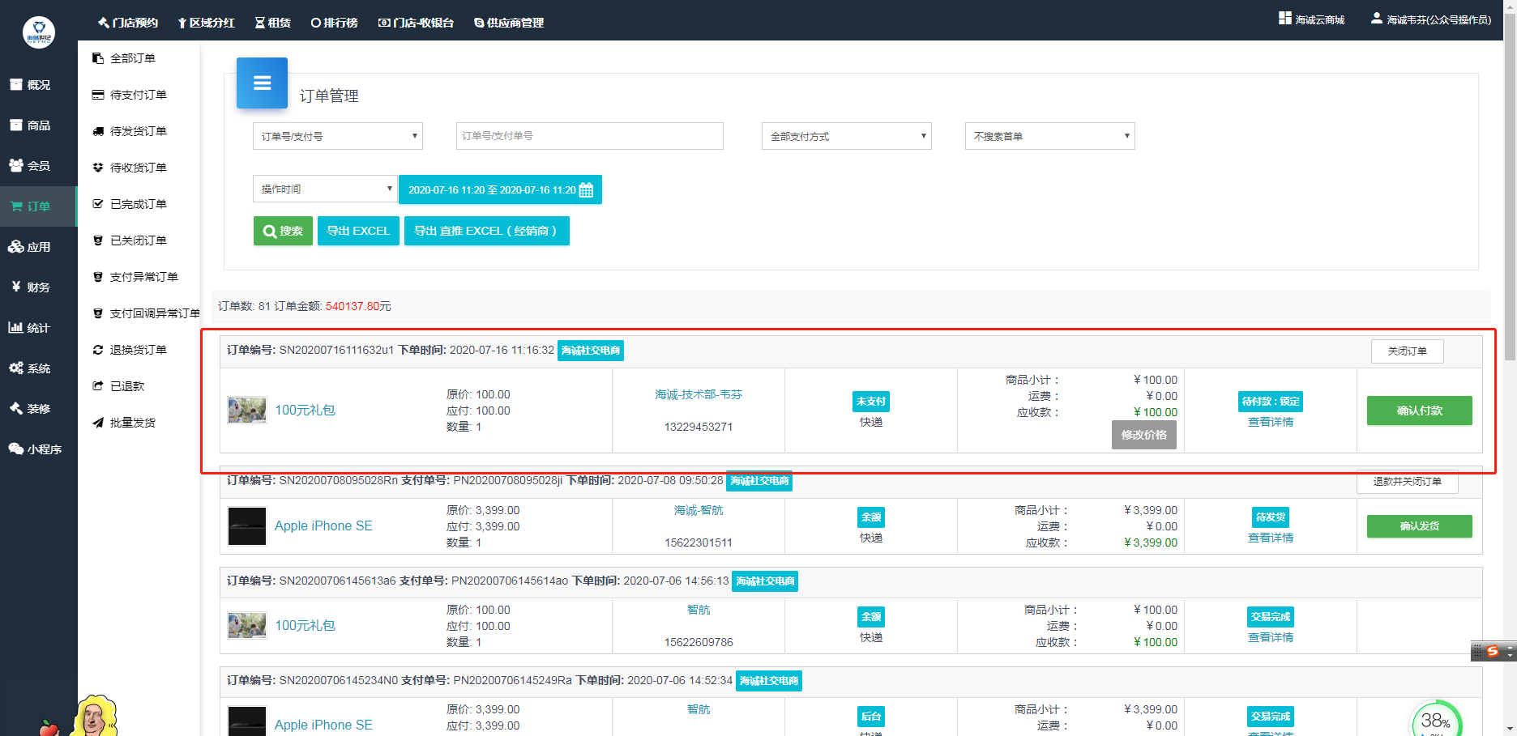Open the 全部支付方式 payment method dropdown
The height and width of the screenshot is (736, 1517).
(x=846, y=136)
